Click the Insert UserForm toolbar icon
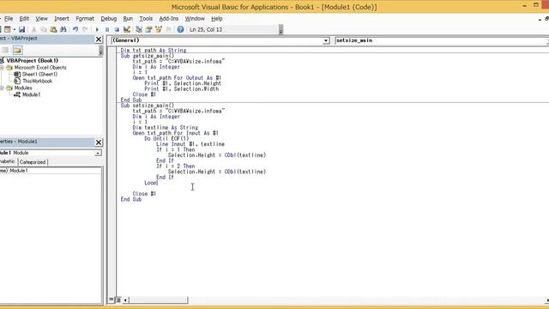Image resolution: width=549 pixels, height=309 pixels. (x=8, y=29)
